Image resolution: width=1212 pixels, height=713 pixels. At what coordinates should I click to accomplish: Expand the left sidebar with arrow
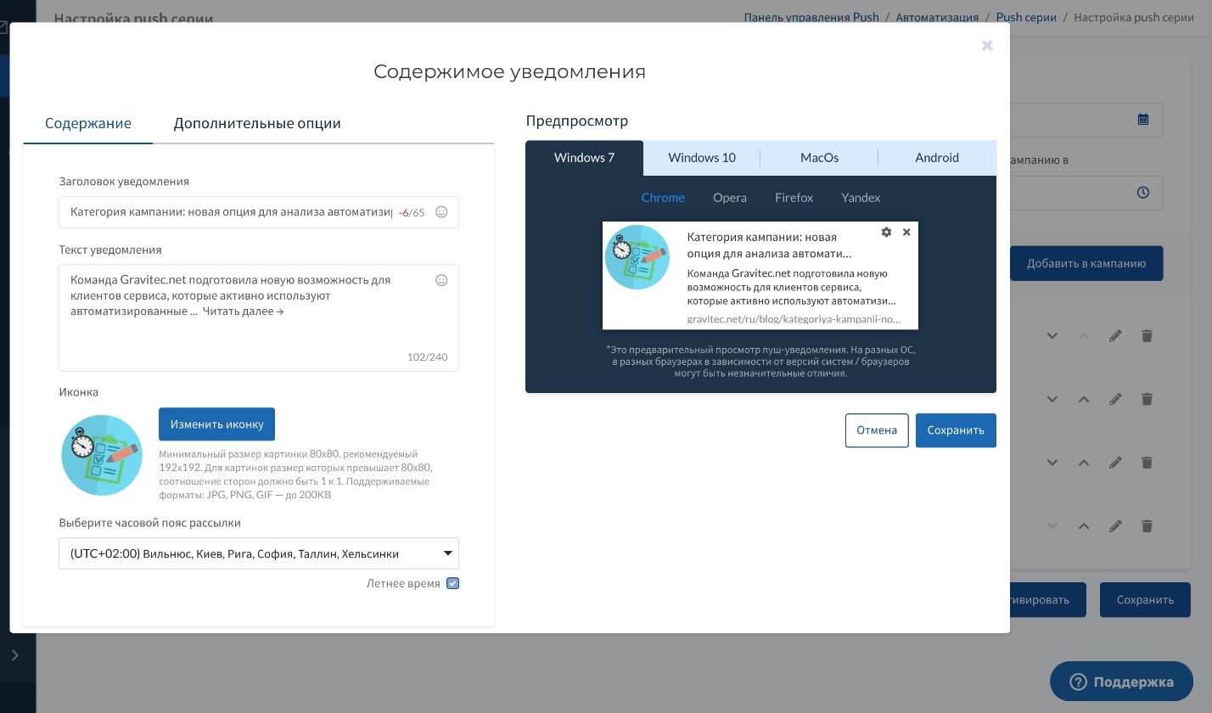[x=14, y=655]
